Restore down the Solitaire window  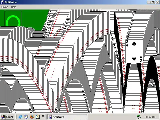click(153, 2)
